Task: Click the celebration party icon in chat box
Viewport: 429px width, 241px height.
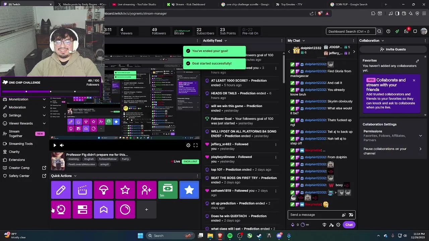Action: coord(344,215)
